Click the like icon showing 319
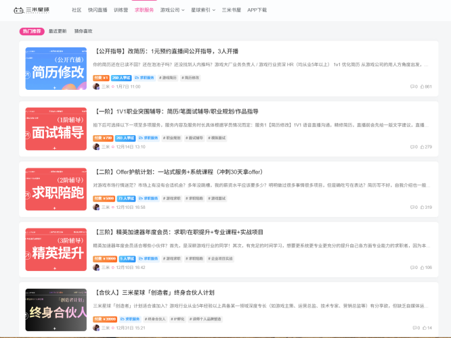Screen dimensions: 451x338 click(x=423, y=207)
